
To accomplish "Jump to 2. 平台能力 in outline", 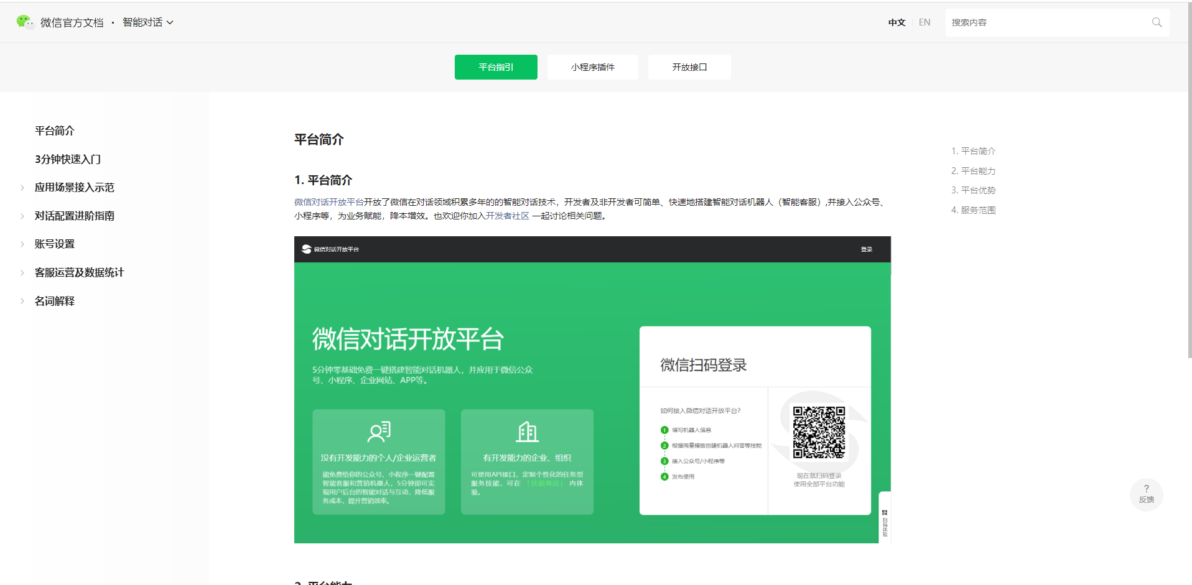I will coord(974,171).
